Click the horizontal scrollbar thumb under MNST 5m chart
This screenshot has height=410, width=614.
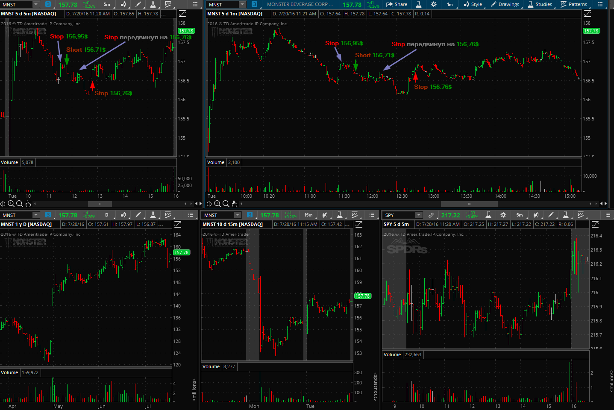tap(100, 204)
